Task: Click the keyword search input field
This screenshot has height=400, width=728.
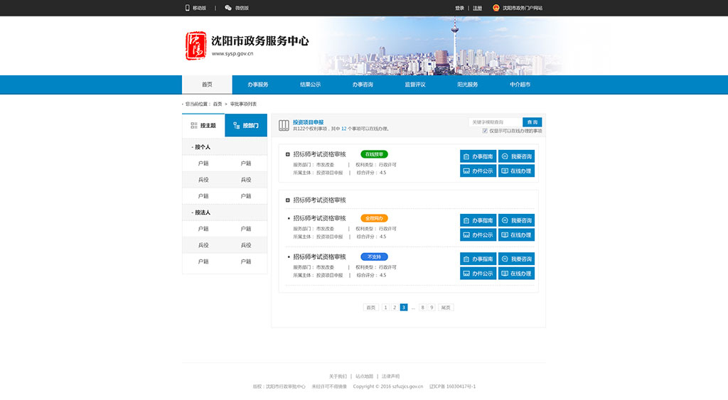Action: coord(495,122)
